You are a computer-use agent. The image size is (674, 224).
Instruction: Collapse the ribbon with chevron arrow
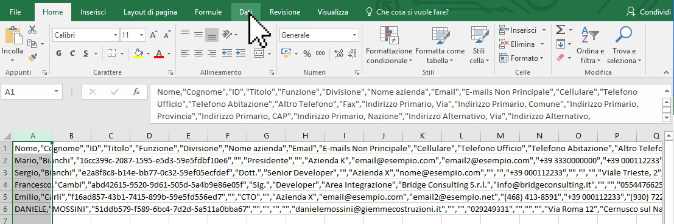click(667, 73)
